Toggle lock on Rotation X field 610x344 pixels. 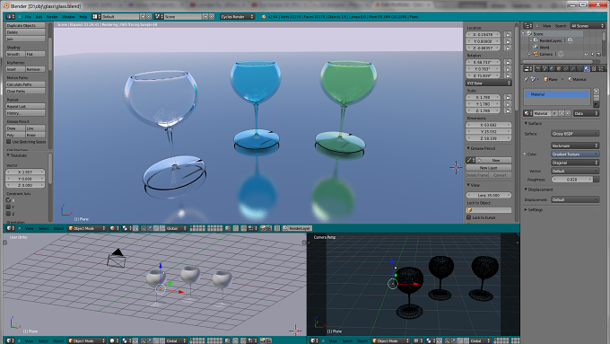coord(508,62)
